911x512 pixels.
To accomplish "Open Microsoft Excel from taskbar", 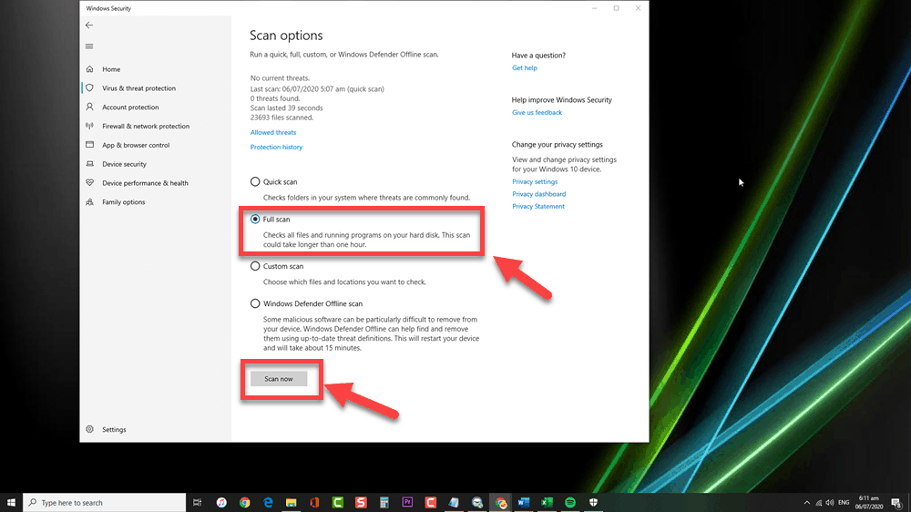I will [x=547, y=502].
